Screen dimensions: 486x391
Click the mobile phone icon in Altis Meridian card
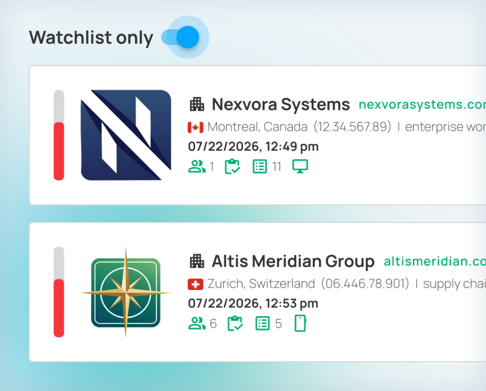(300, 324)
